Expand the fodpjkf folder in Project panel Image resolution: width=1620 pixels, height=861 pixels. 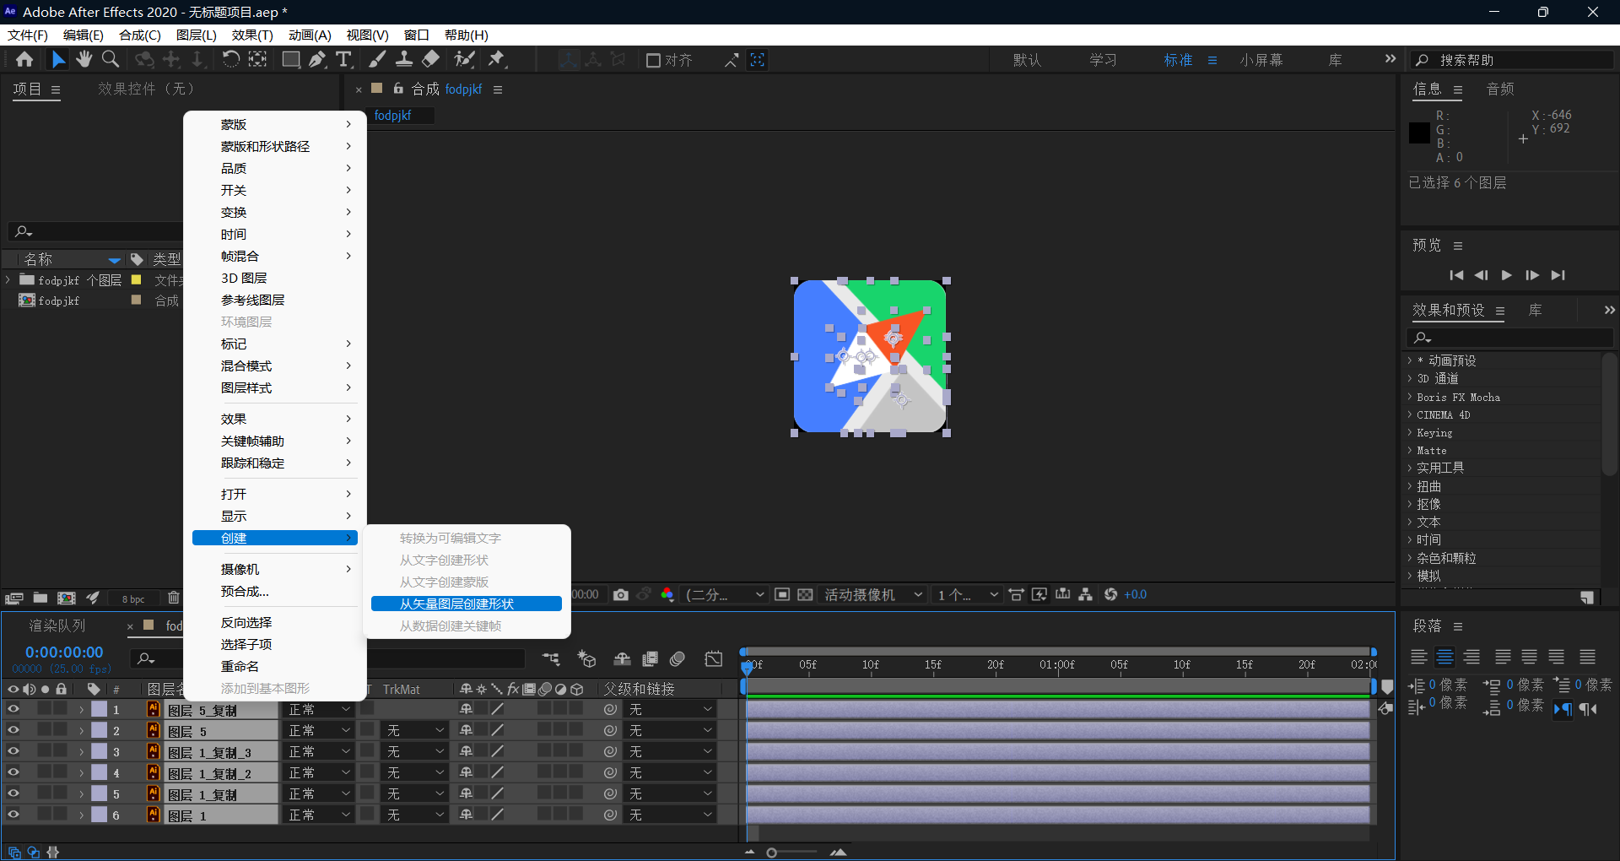(x=8, y=279)
